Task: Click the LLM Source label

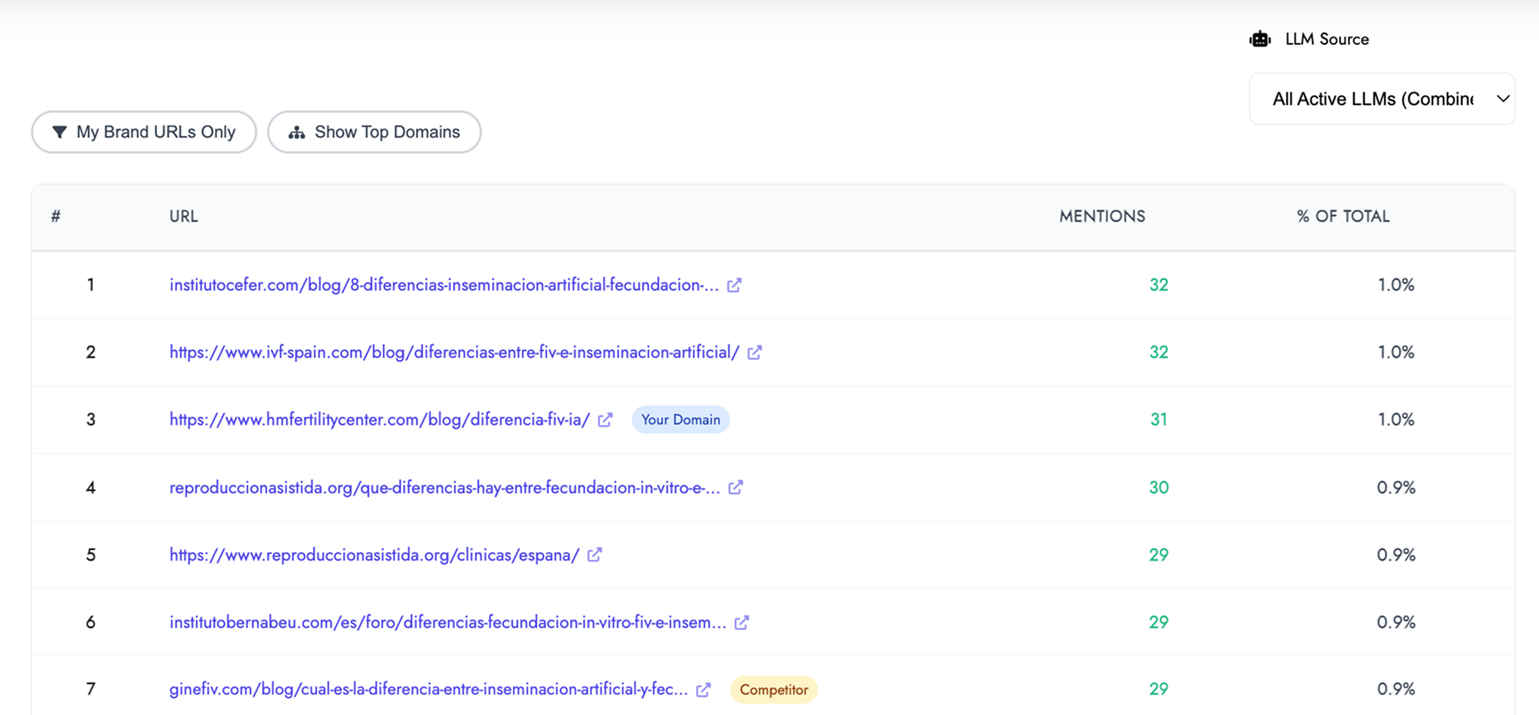Action: [1327, 39]
